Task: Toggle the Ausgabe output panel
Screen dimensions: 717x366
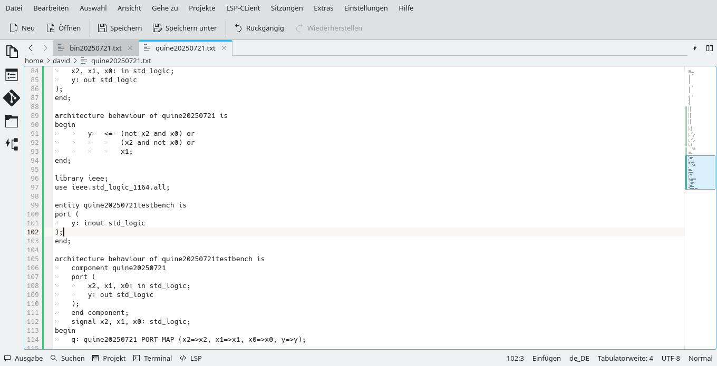Action: [23, 358]
